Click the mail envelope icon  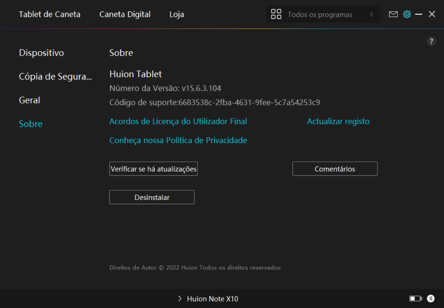393,14
